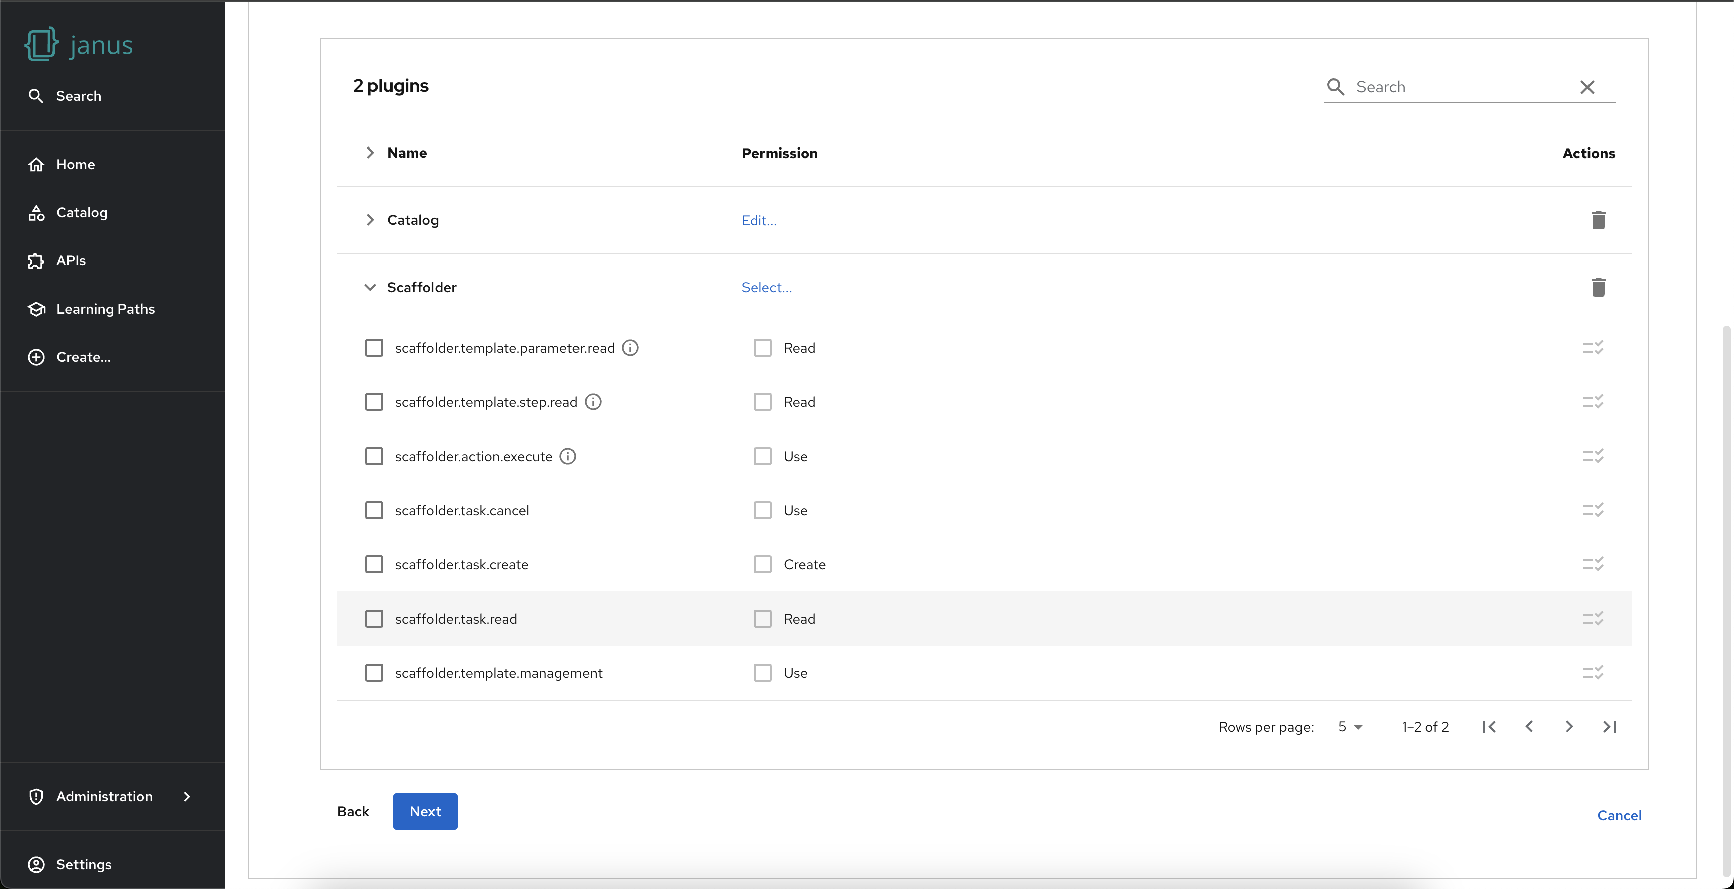Tick Use policy for scaffolder.template.management

[762, 673]
